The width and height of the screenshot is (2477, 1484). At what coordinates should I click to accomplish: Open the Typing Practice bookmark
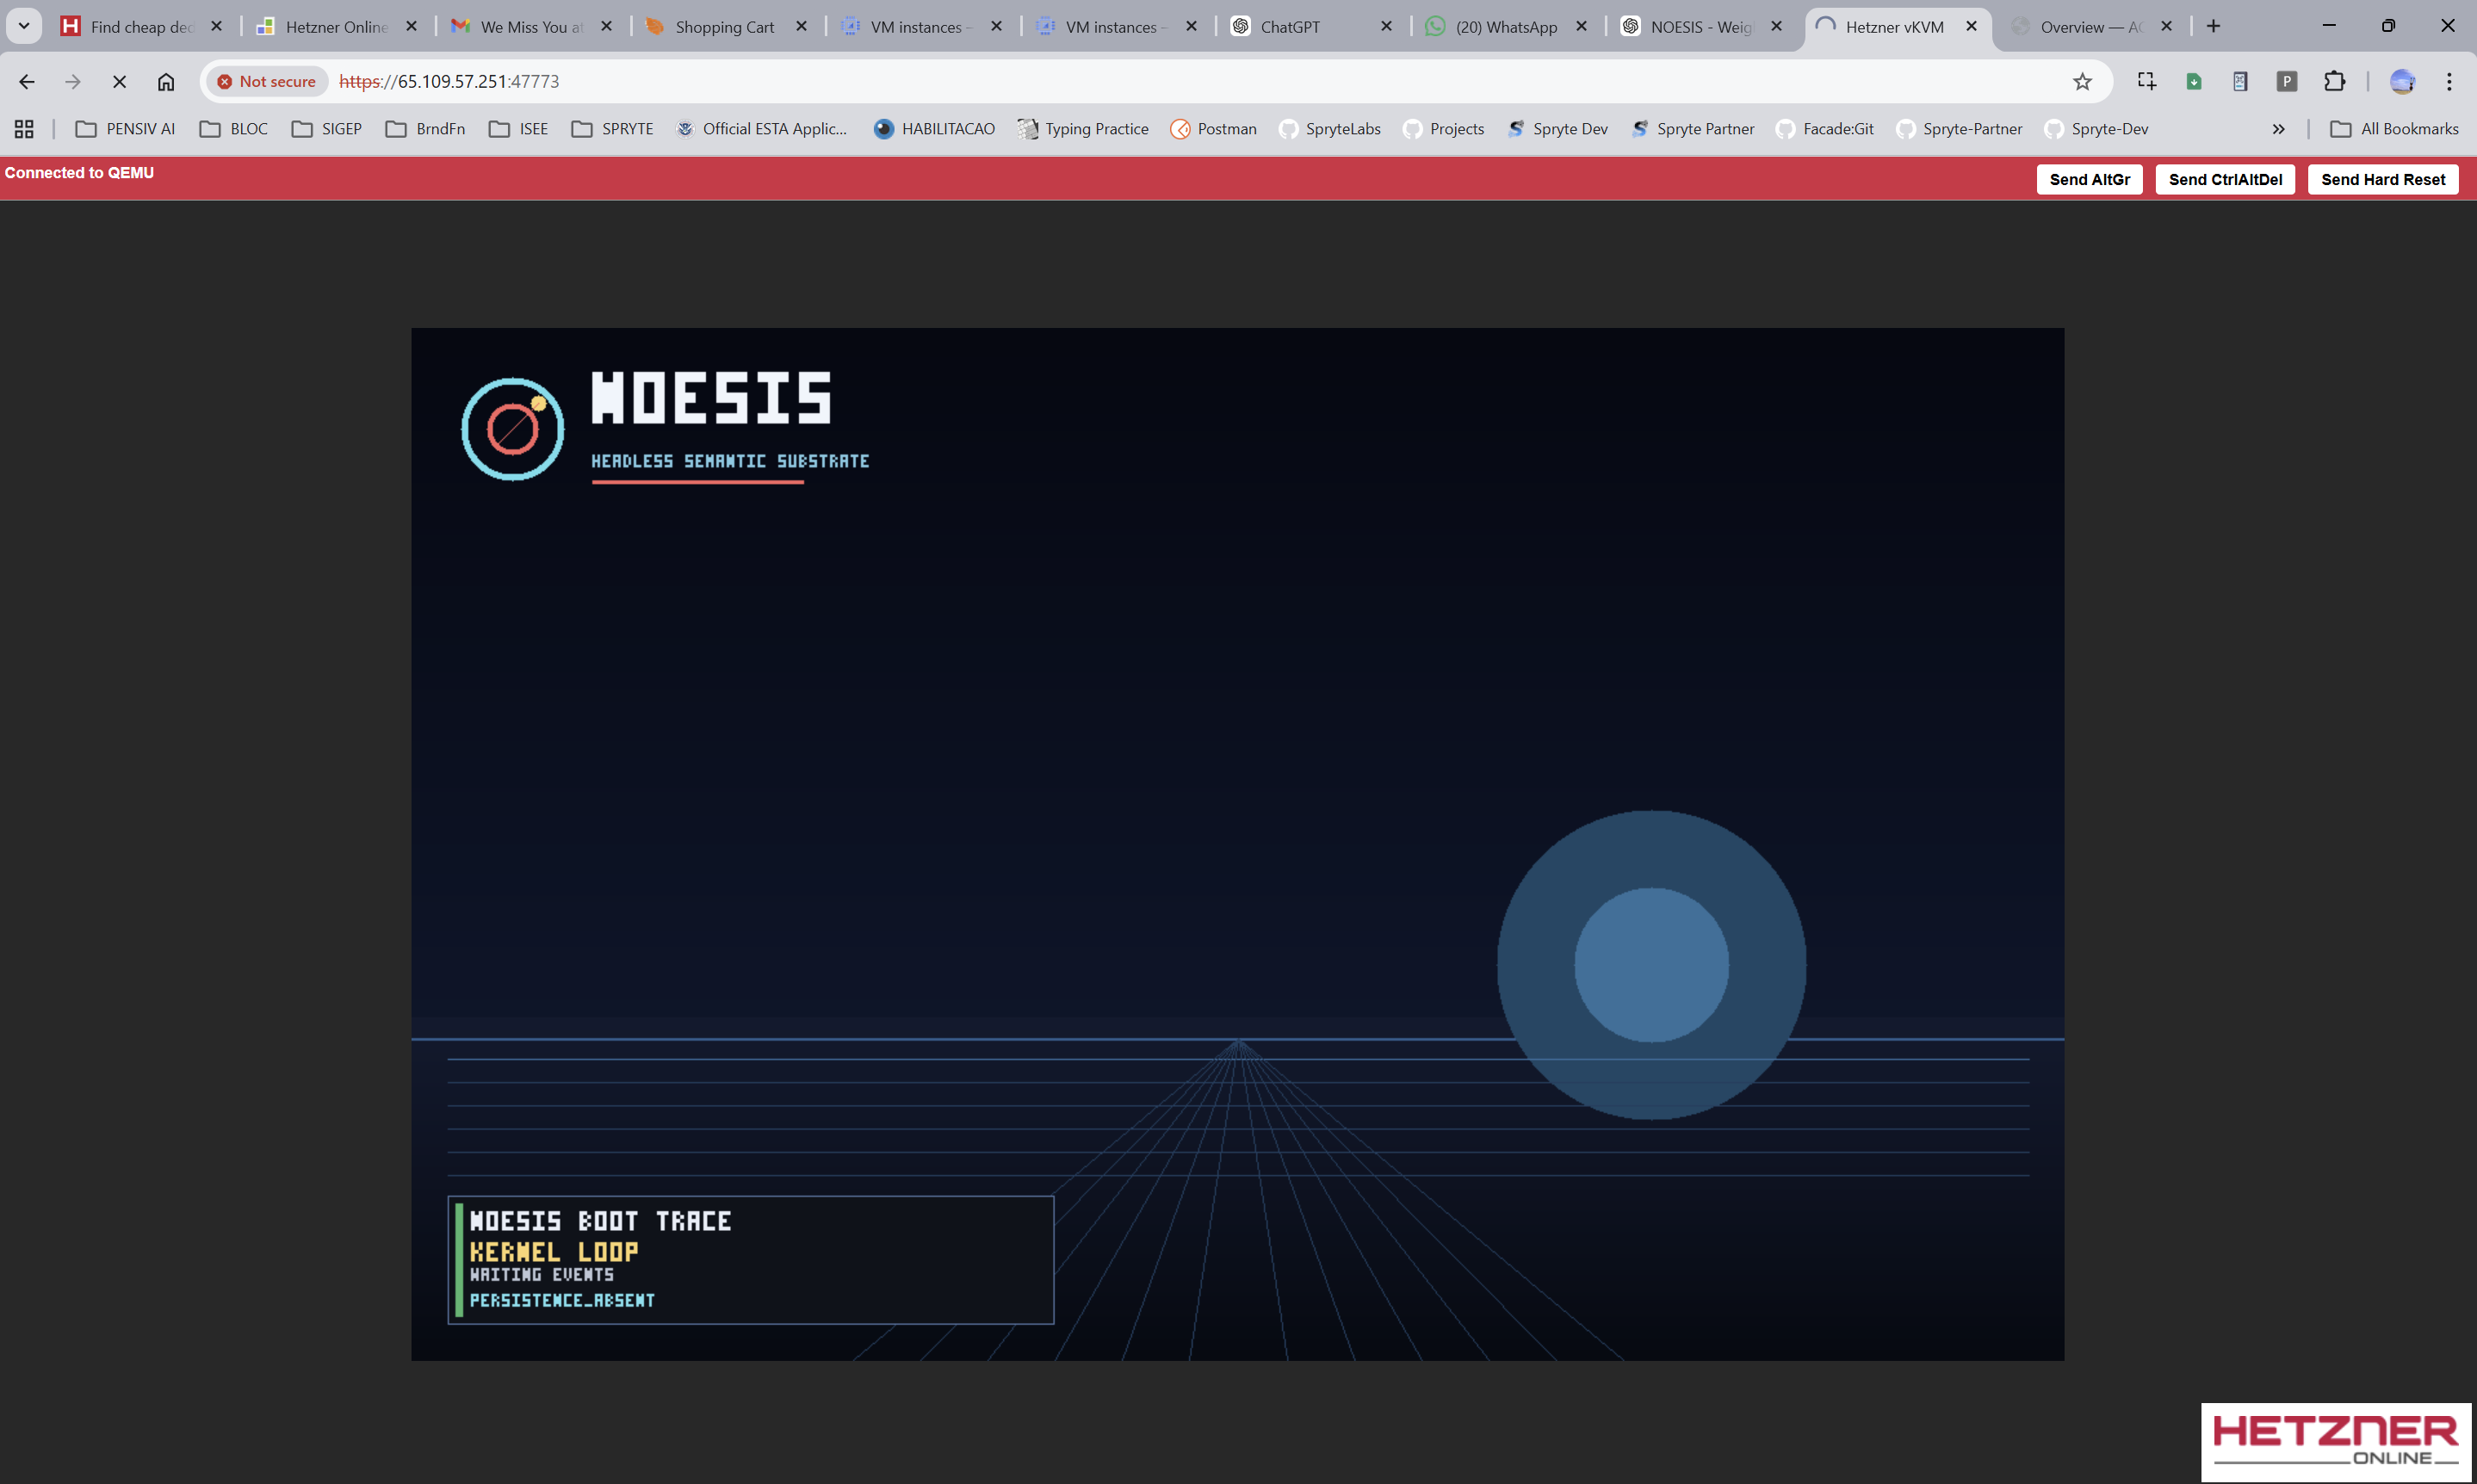pos(1083,129)
